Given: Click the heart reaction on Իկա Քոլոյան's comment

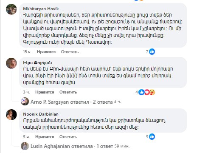Looking at the screenshot, I should click(147, 92).
